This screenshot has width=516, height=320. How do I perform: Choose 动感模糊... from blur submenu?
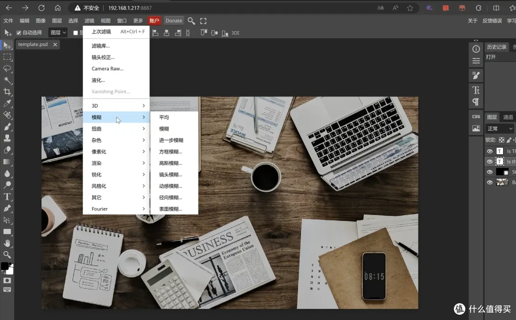pyautogui.click(x=174, y=186)
